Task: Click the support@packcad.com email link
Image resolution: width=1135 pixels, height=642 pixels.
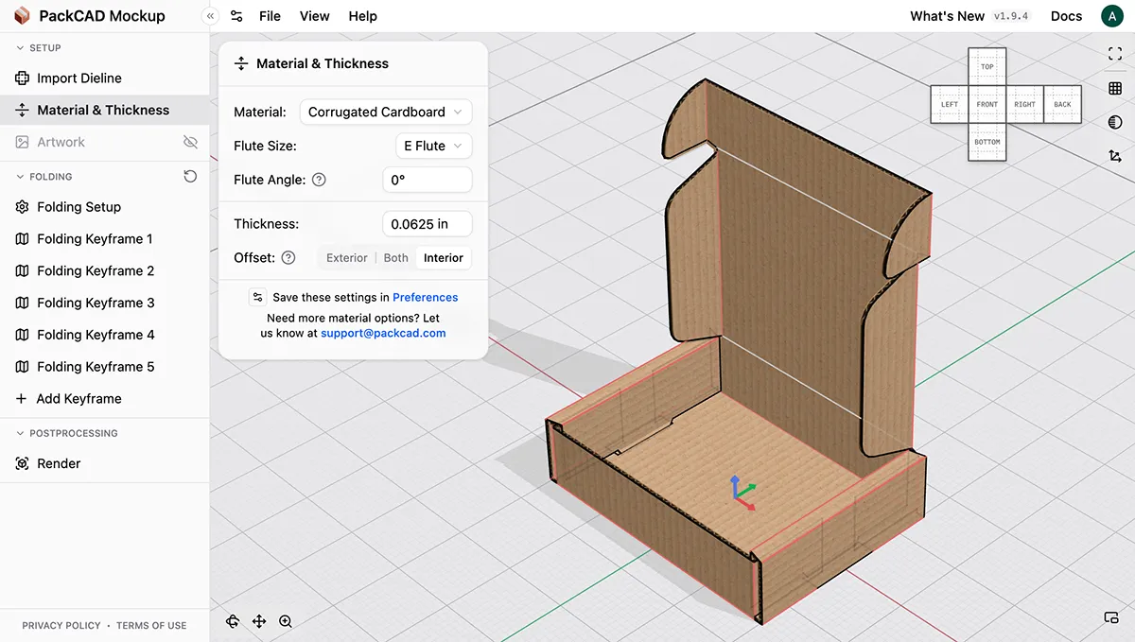Action: tap(383, 333)
